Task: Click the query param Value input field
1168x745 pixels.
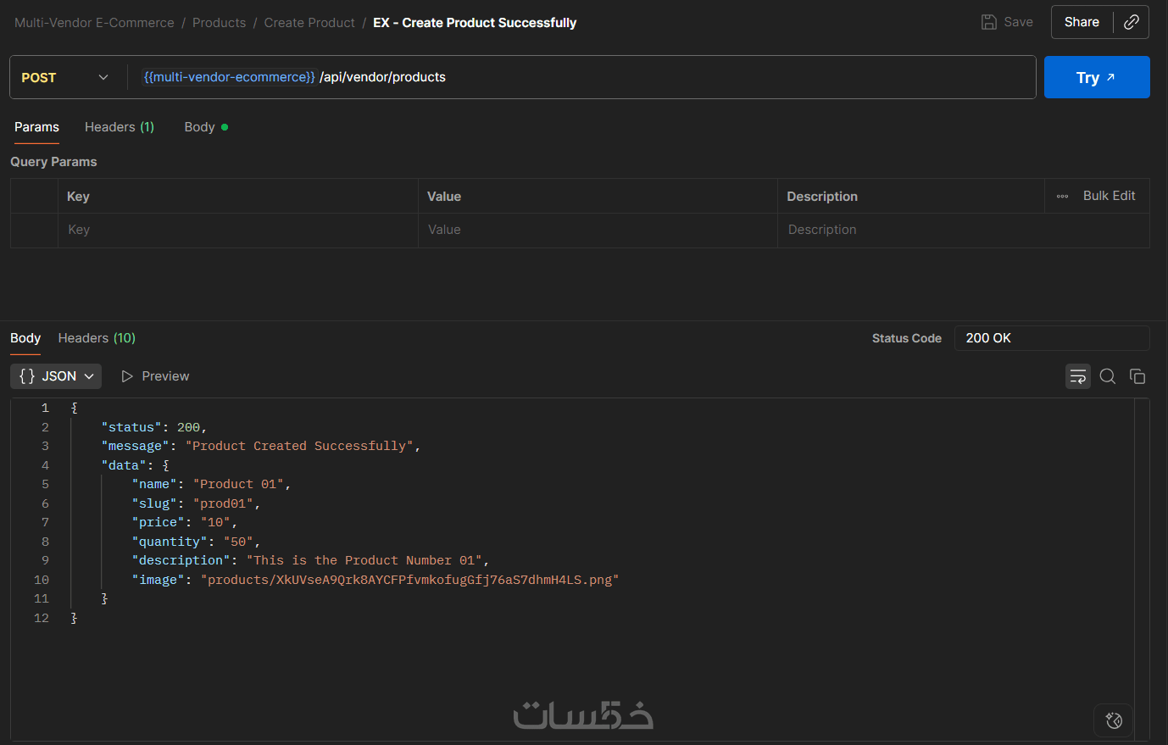Action: pos(597,230)
